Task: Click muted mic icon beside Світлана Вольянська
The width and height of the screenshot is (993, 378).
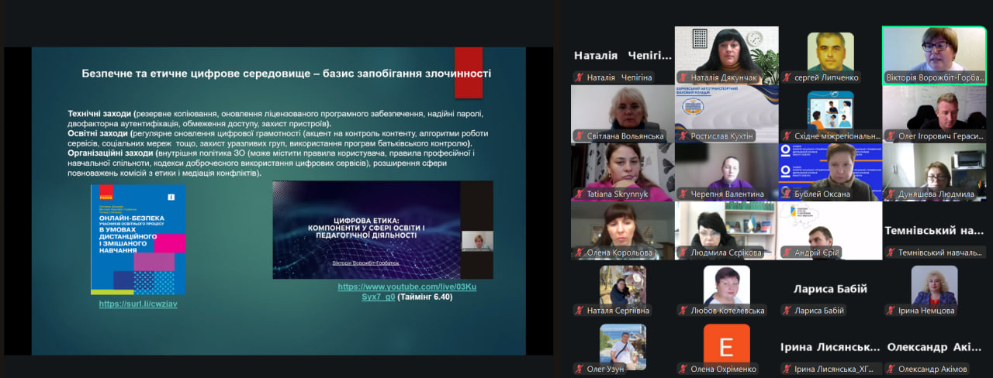Action: (579, 136)
